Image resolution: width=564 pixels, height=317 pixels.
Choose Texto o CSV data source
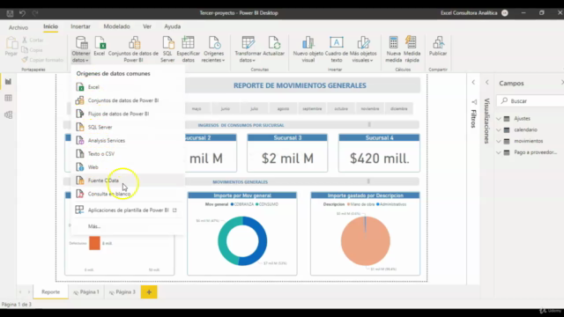tap(128, 153)
